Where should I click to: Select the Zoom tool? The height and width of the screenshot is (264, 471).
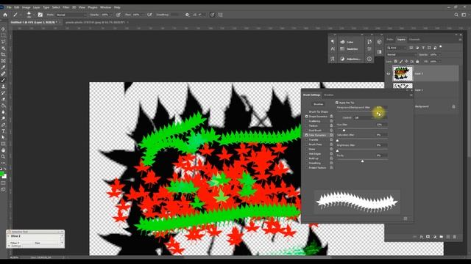(3, 156)
